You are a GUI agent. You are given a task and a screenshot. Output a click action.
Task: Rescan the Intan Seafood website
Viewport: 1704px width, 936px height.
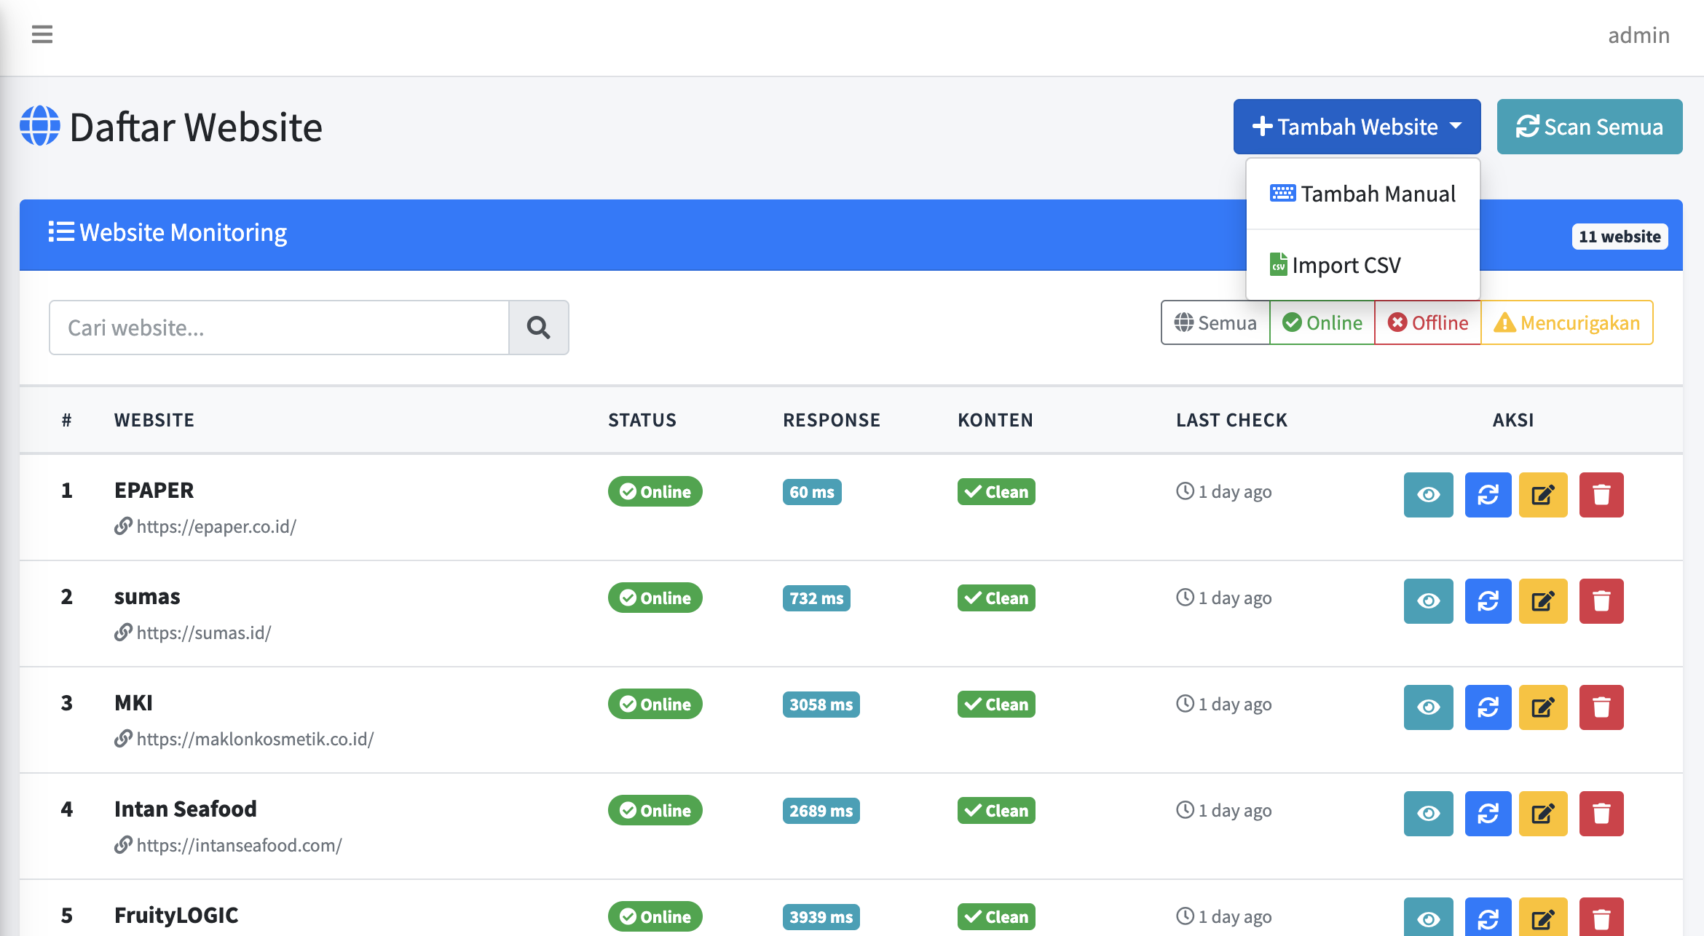[1488, 814]
